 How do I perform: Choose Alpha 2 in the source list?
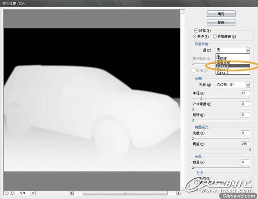pyautogui.click(x=233, y=69)
